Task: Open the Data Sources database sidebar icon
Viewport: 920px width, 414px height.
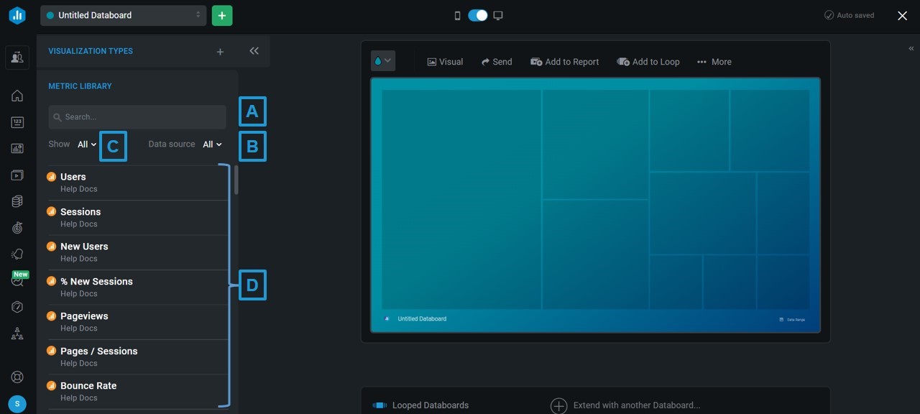Action: tap(17, 201)
